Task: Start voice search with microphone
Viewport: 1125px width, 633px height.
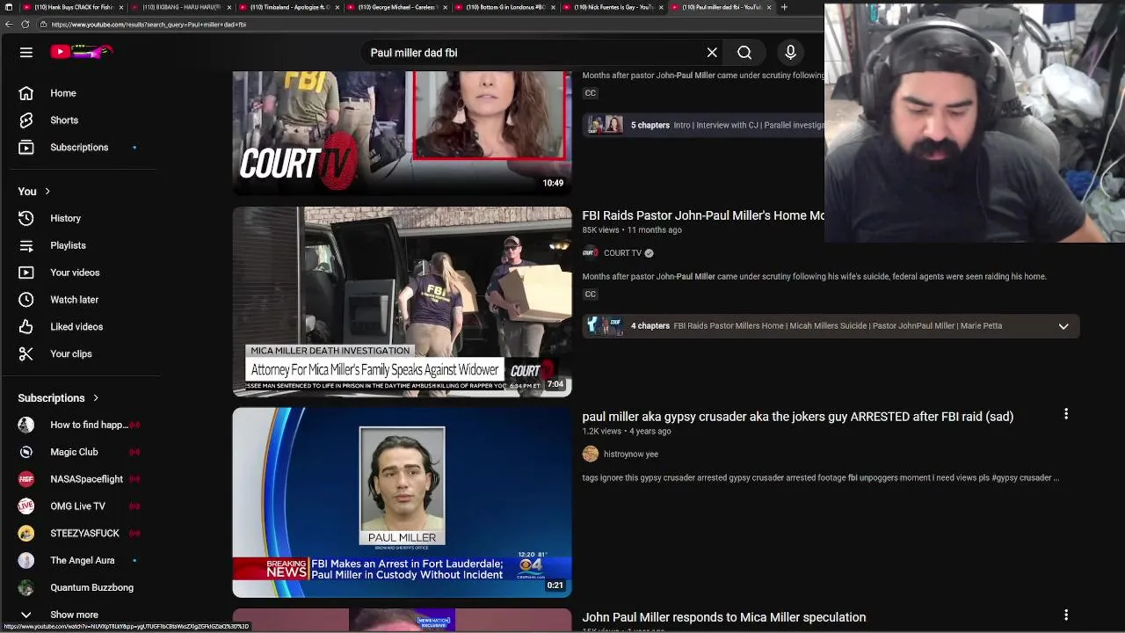Action: 790,53
